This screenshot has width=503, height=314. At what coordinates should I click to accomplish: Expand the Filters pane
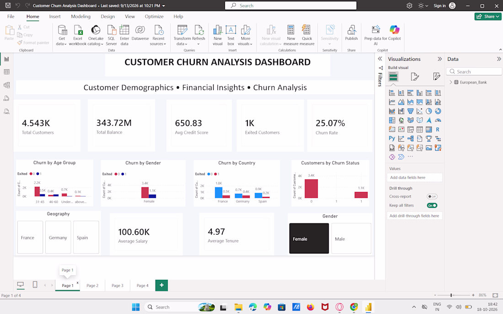(380, 59)
